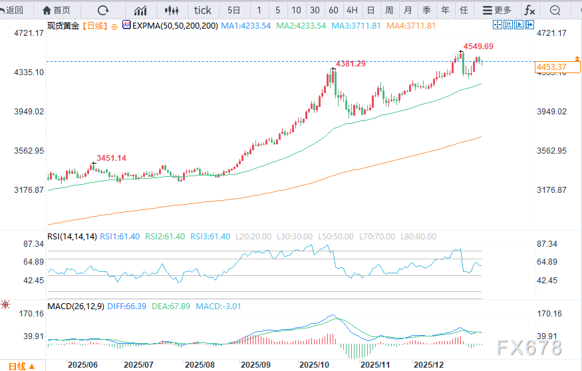Viewport: 582px width, 371px height.
Task: Open the 任 custom period option
Action: pos(464,10)
